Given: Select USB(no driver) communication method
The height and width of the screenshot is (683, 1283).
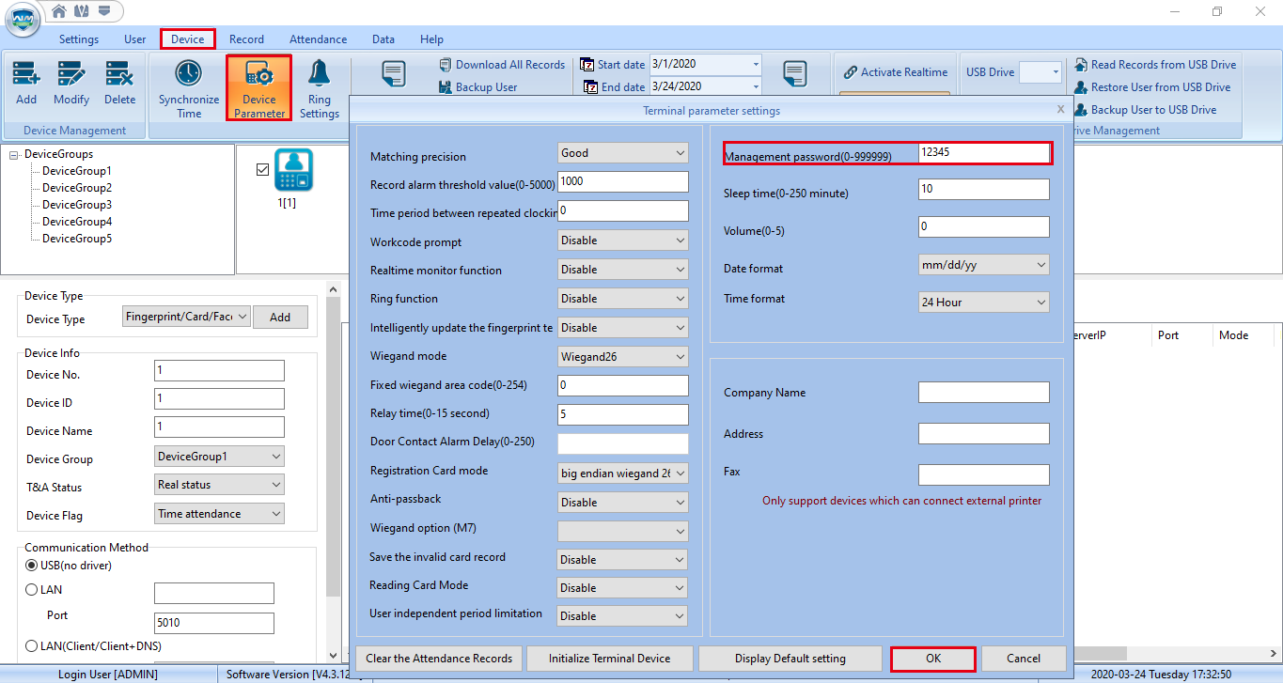Looking at the screenshot, I should pos(29,564).
